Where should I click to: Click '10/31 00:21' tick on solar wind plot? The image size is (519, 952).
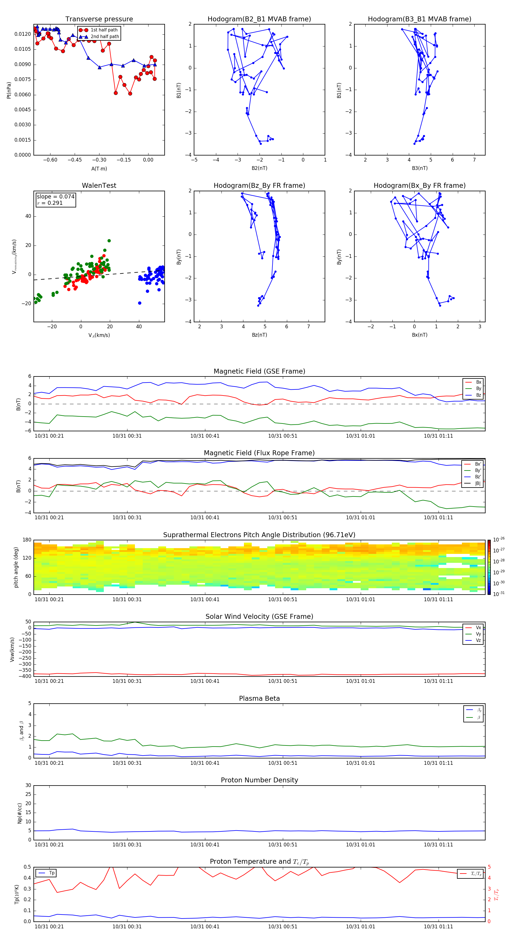pyautogui.click(x=49, y=681)
